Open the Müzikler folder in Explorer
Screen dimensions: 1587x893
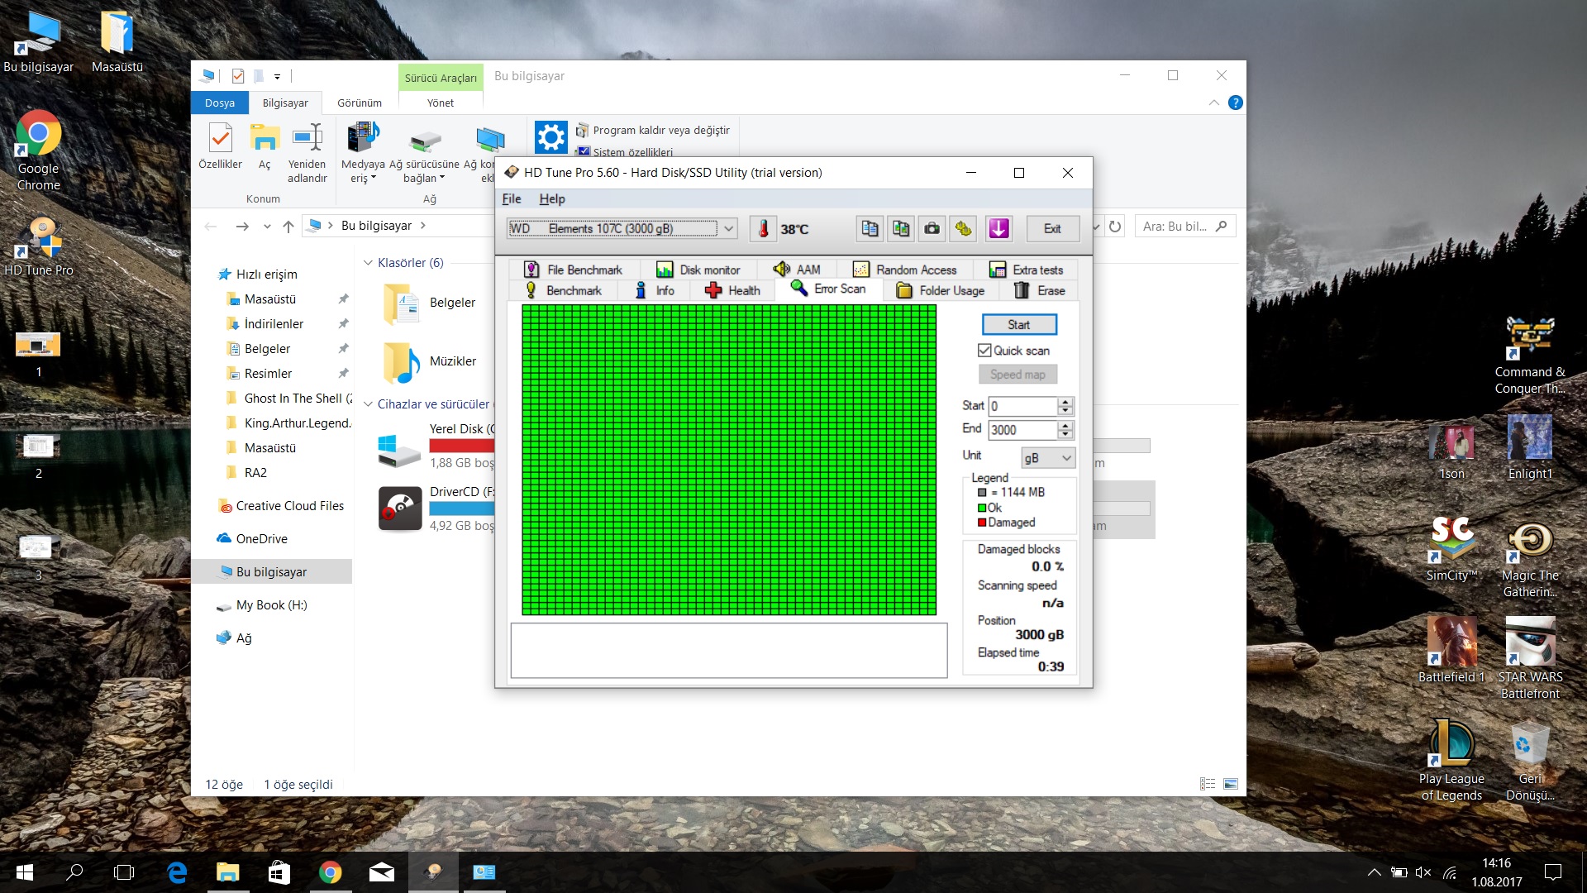pos(430,361)
